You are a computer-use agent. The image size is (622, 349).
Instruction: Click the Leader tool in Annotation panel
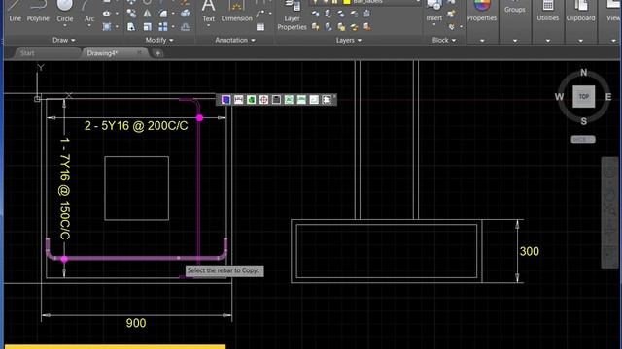(259, 14)
